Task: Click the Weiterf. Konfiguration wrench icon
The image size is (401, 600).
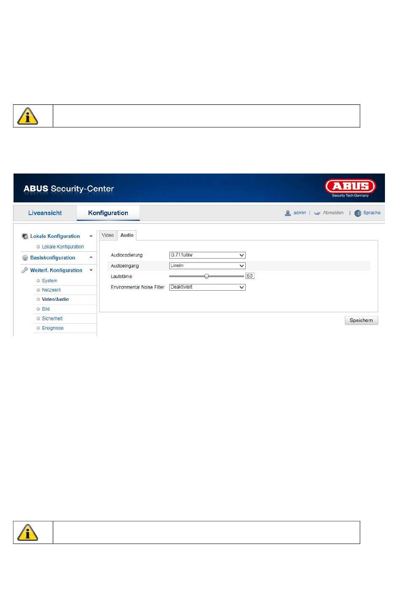Action: click(x=25, y=270)
